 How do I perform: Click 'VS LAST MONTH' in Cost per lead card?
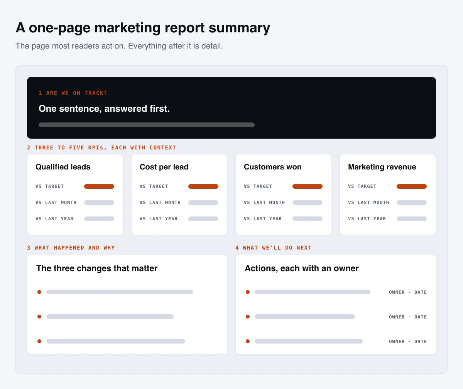160,203
